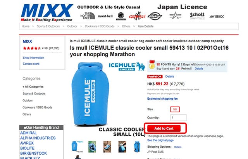Open the Shop Information link
The image size is (248, 159).
pyautogui.click(x=33, y=58)
